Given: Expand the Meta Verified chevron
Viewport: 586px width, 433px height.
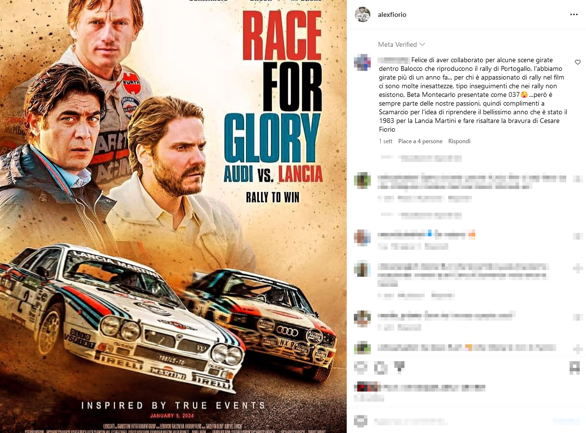Looking at the screenshot, I should coord(422,44).
